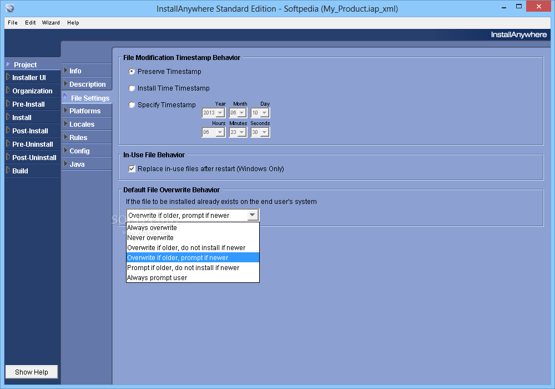Screen dimensions: 555x389
Task: Click the InstallAnywhere app icon in title bar
Action: [10, 8]
